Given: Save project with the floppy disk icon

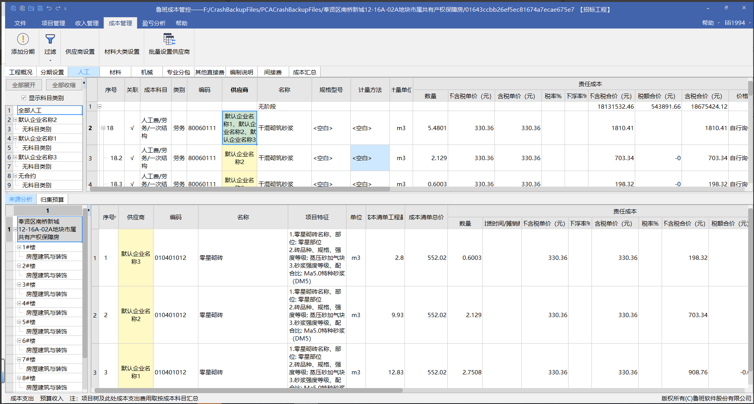Looking at the screenshot, I should click(x=40, y=8).
